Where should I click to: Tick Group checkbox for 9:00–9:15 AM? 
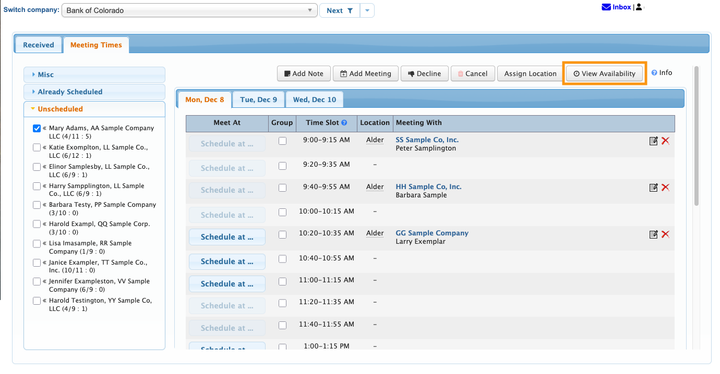[282, 141]
